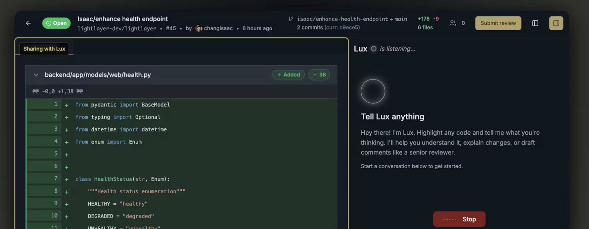
Task: Open the changisaac author link
Action: (218, 28)
